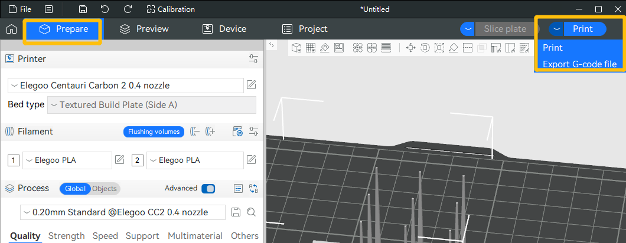The width and height of the screenshot is (626, 243).
Task: Choose Export G-code file from menu
Action: 579,64
